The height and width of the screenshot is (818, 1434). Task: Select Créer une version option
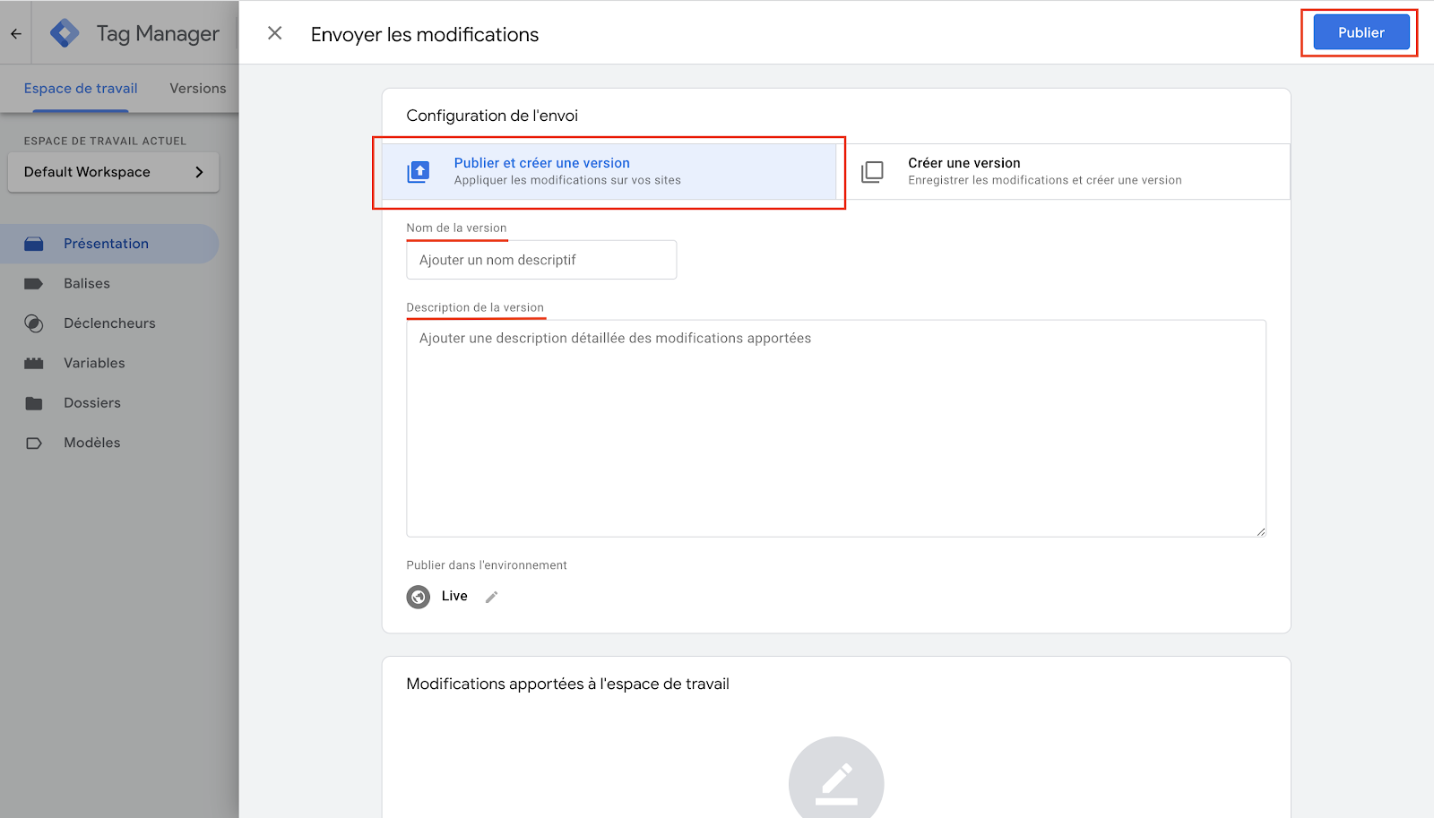tap(1063, 171)
